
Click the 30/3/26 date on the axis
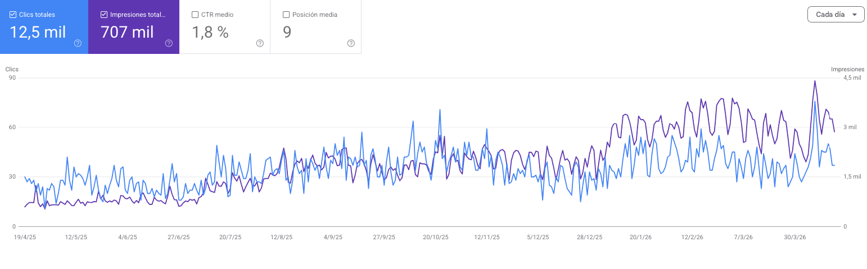(794, 237)
